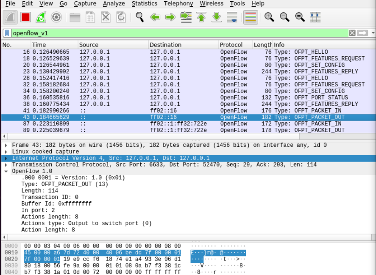Go forward in packet history arrow
Image resolution: width=376 pixels, height=275 pixels.
pyautogui.click(x=170, y=17)
